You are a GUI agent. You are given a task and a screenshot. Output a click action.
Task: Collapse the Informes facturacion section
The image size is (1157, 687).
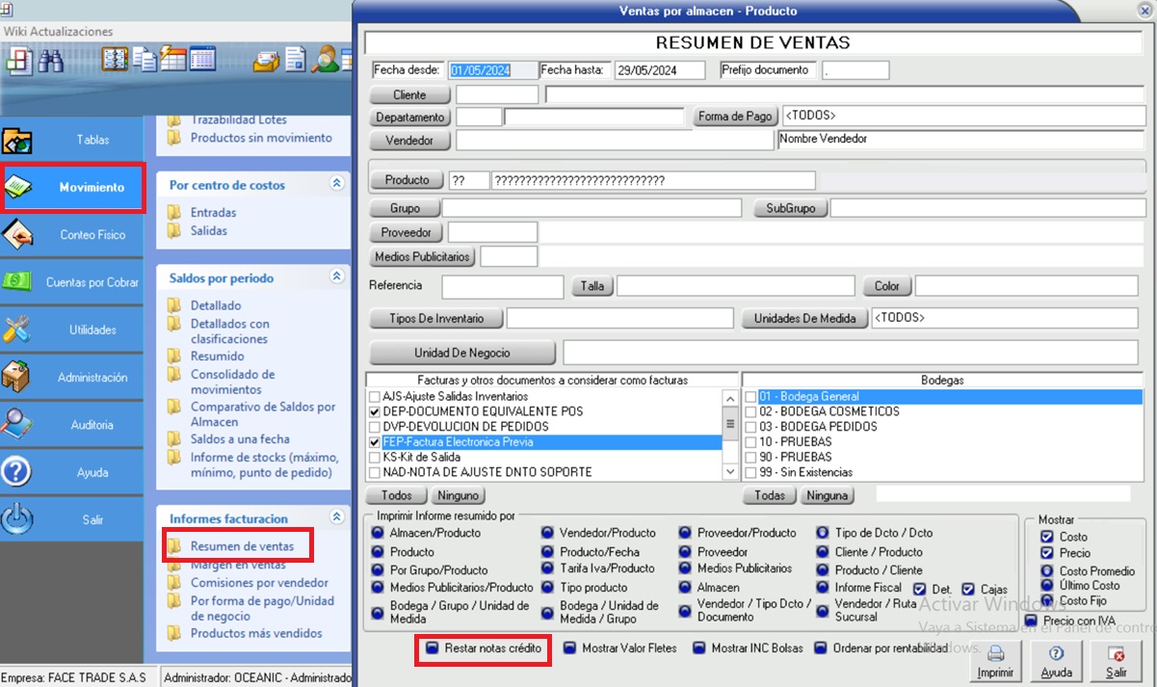pyautogui.click(x=337, y=517)
